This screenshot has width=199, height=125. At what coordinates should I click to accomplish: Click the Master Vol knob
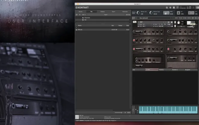tap(138, 13)
